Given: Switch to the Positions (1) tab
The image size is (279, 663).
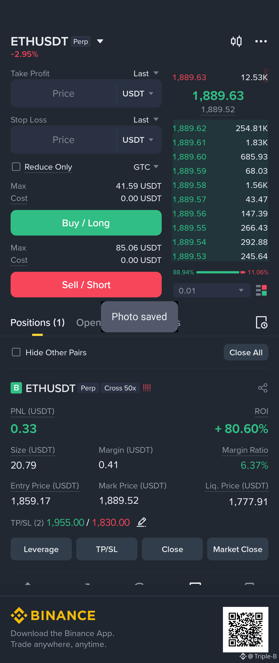Looking at the screenshot, I should coord(38,323).
